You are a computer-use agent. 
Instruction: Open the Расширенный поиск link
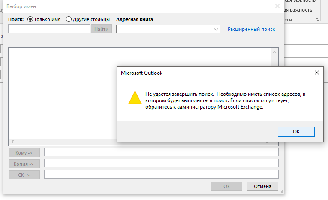pos(251,29)
